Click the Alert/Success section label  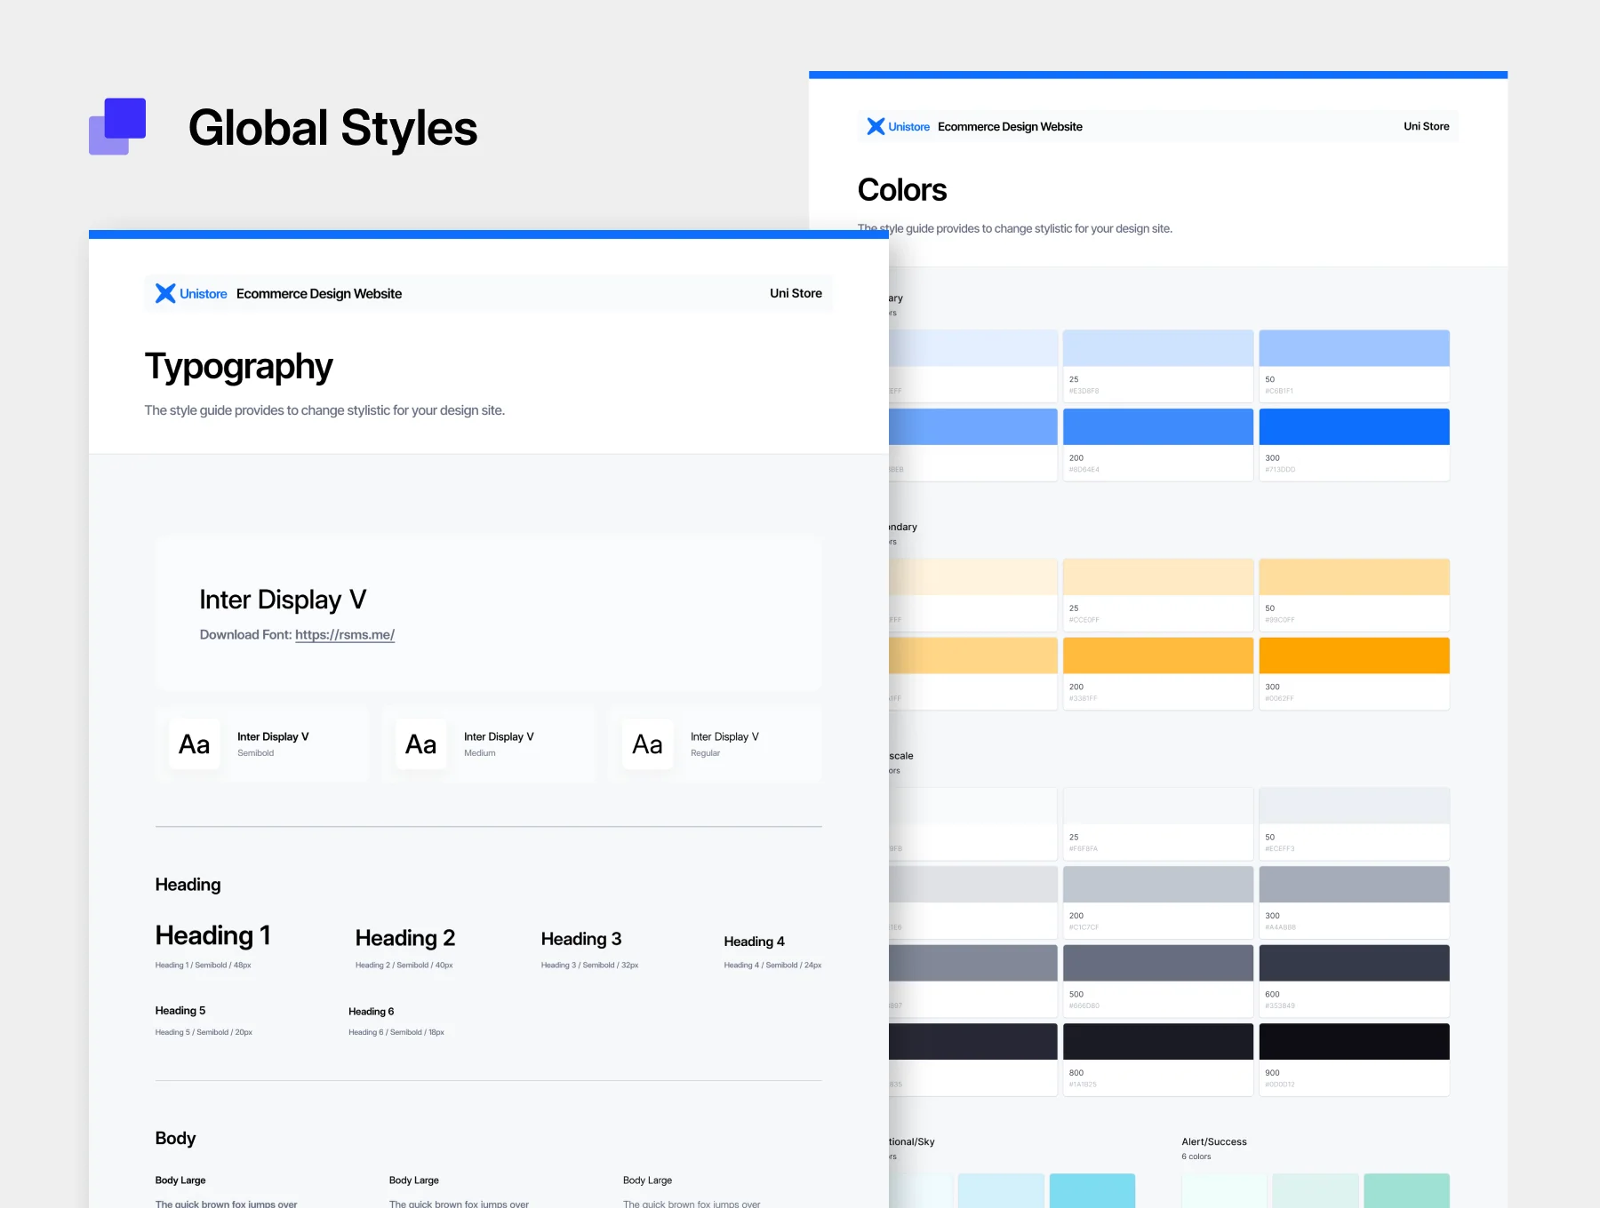pos(1214,1142)
